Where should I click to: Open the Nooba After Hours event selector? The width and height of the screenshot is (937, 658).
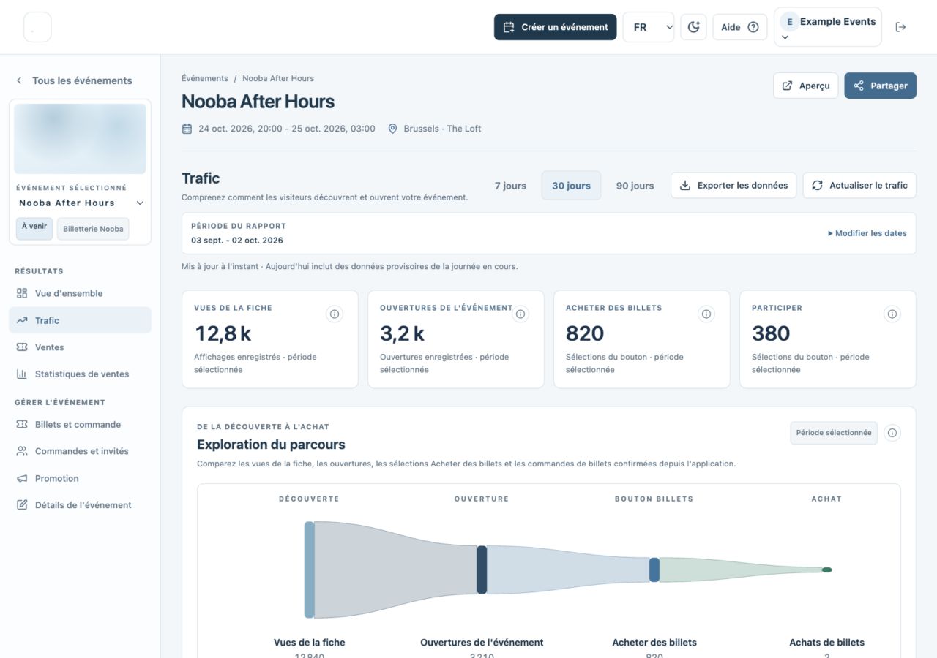click(x=81, y=203)
